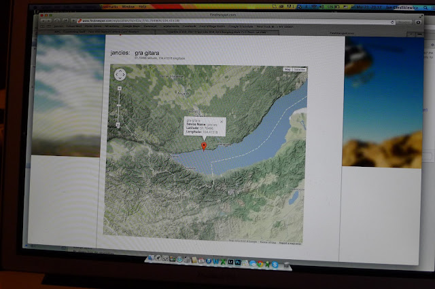Open Google Chrome from the Dock
Image resolution: width=435 pixels, height=289 pixels.
[260, 264]
